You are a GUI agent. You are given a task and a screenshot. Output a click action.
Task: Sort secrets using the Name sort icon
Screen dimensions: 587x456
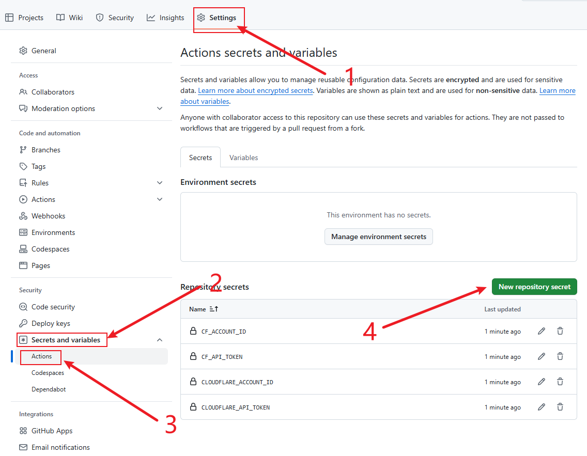214,309
